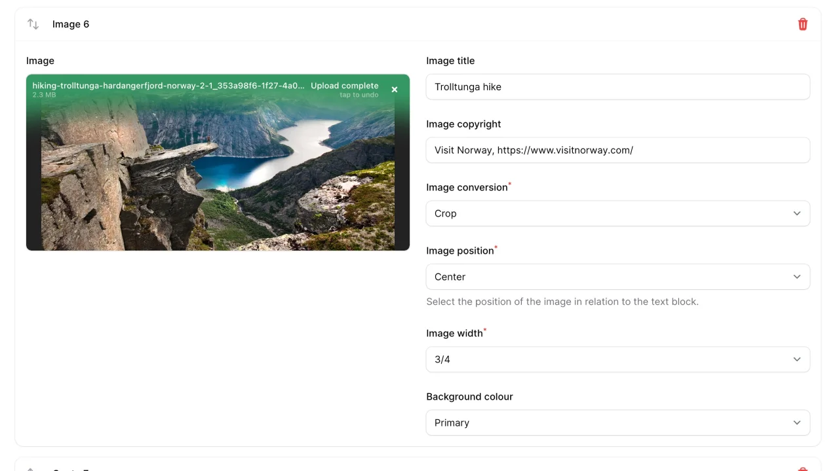Click the chevron on the Image width dropdown

click(797, 359)
